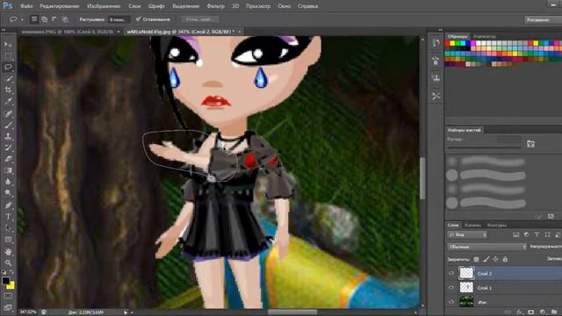The height and width of the screenshot is (316, 562).
Task: Toggle lock all for the layer
Action: coord(505,259)
